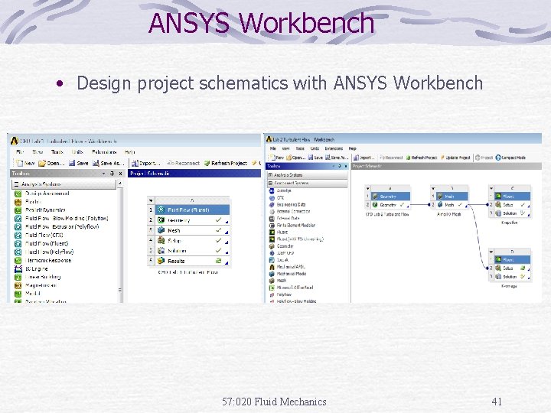The height and width of the screenshot is (413, 551).
Task: Select Fluid Flow (Fluent) header in left schematic
Action: tap(192, 210)
